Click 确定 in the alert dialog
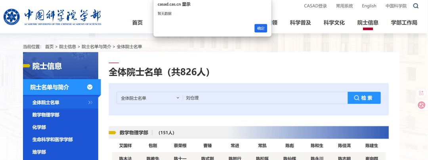428x160 pixels. coord(261,28)
